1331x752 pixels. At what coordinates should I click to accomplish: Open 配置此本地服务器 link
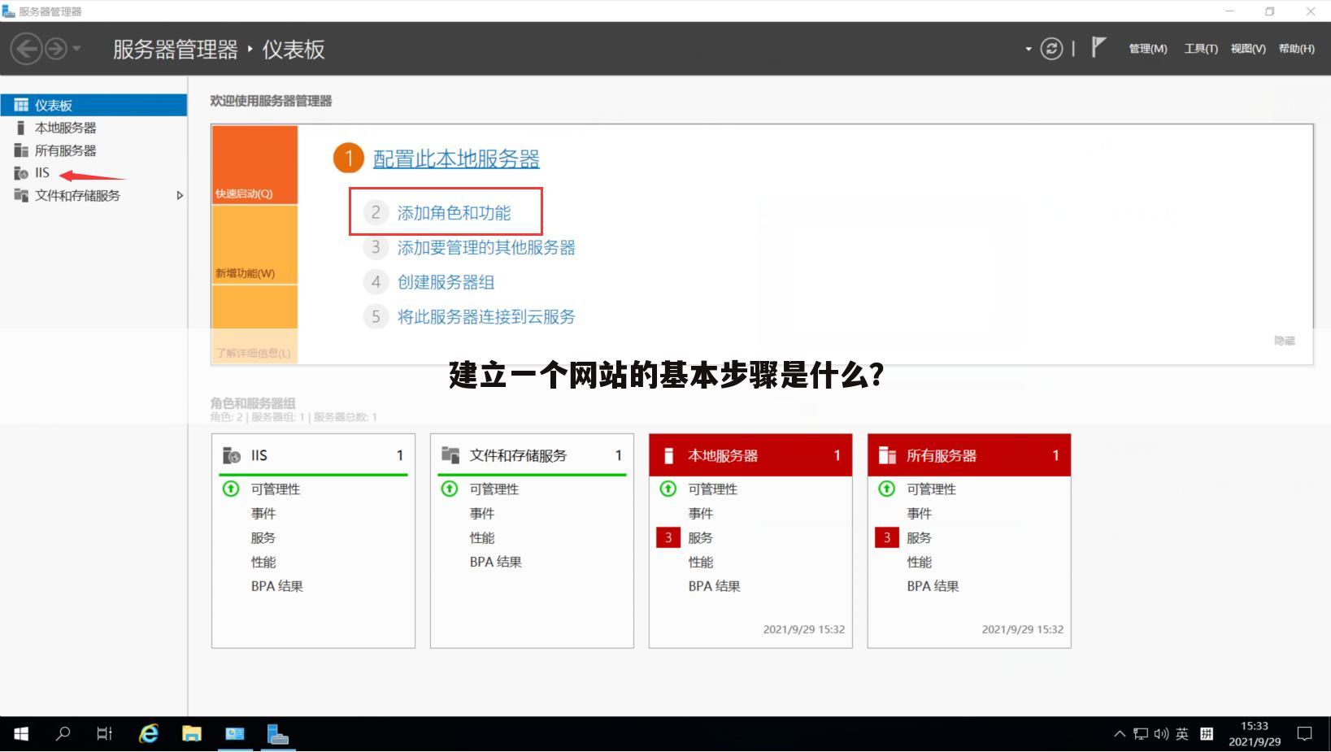(455, 159)
